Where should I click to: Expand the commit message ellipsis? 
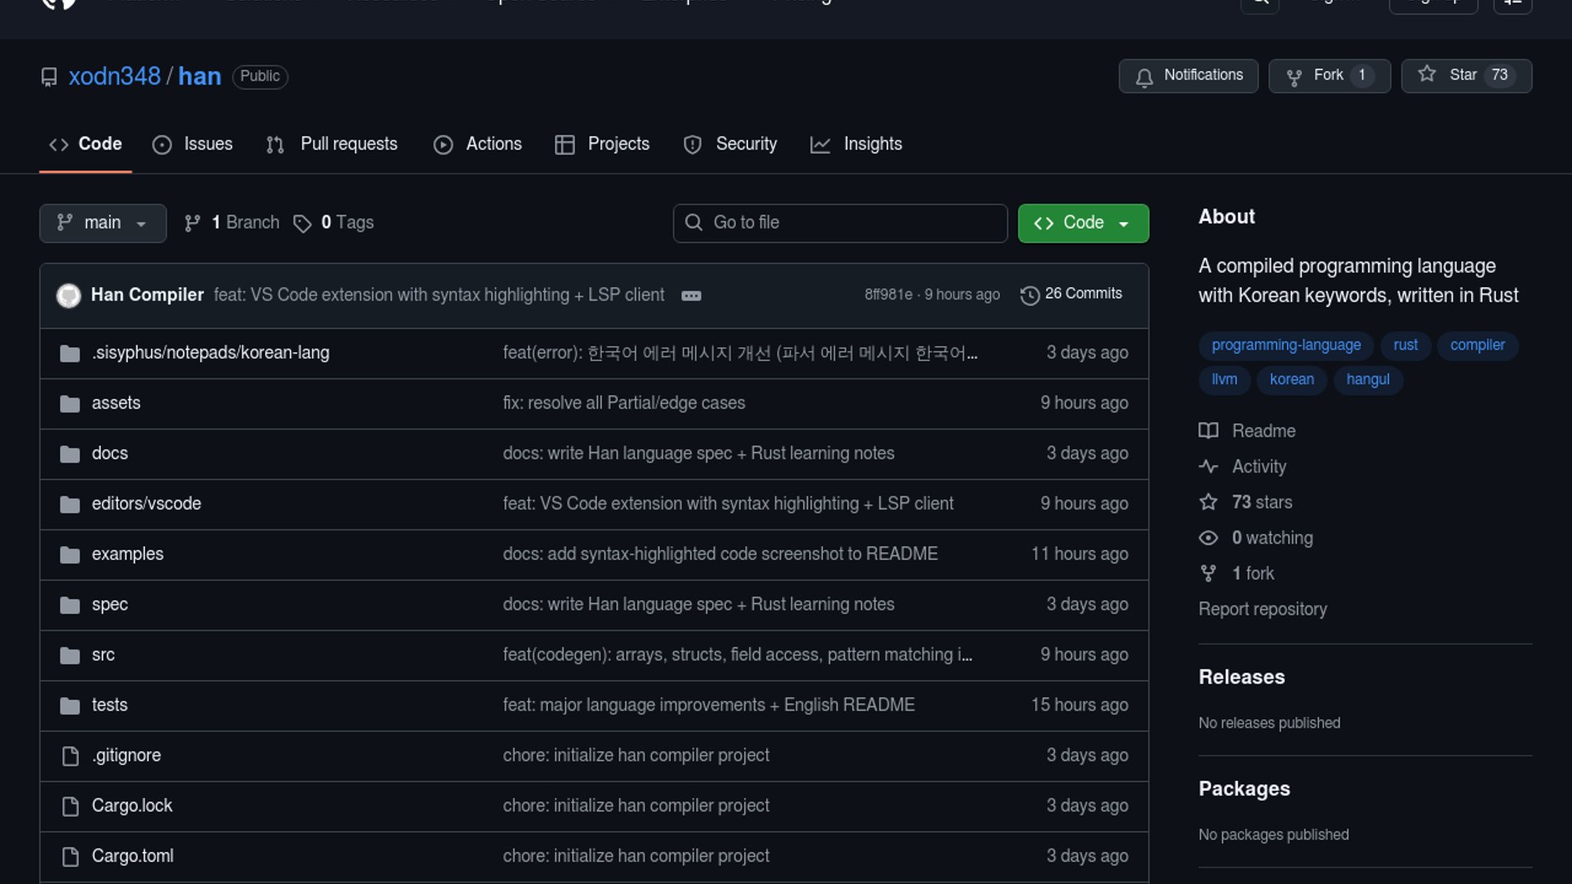[x=691, y=295]
